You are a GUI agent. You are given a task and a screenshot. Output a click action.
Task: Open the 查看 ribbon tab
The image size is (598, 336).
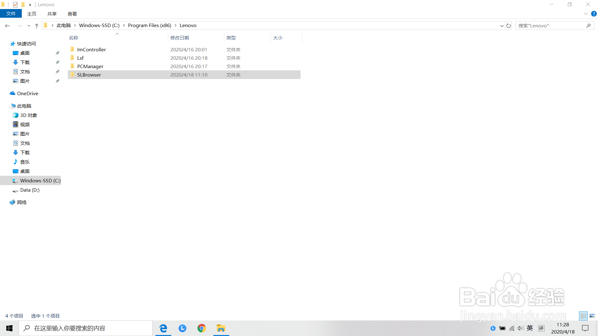[x=72, y=14]
